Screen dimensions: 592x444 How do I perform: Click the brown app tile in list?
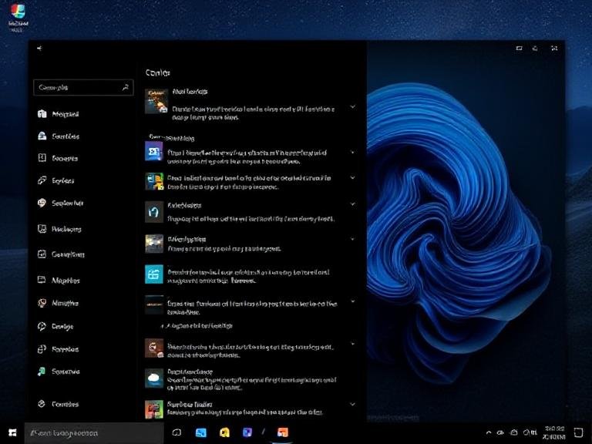(154, 348)
